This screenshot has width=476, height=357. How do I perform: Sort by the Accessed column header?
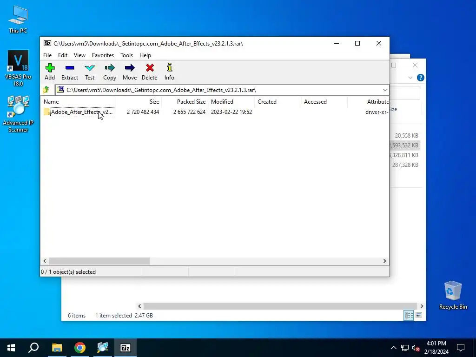(x=324, y=102)
